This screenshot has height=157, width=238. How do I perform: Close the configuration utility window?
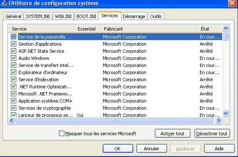(233, 3)
